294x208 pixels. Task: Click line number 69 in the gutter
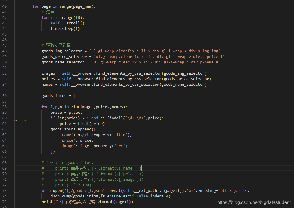tap(4, 168)
